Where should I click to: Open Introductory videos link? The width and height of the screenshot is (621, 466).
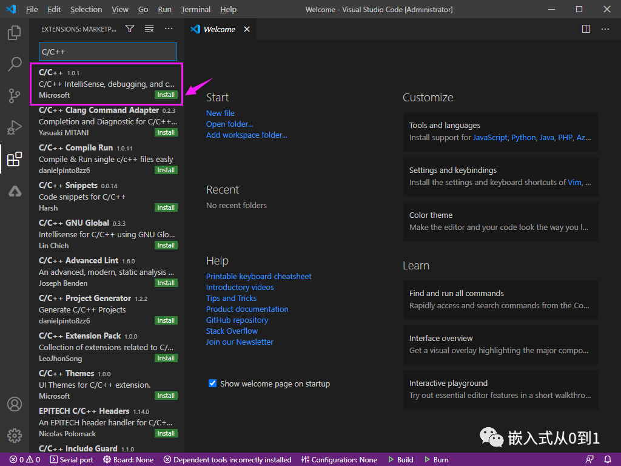[x=240, y=287]
